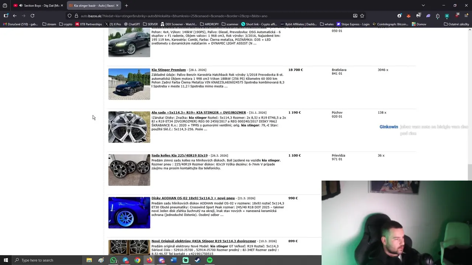
Task: Open Firefox from the taskbar
Action: 149,260
